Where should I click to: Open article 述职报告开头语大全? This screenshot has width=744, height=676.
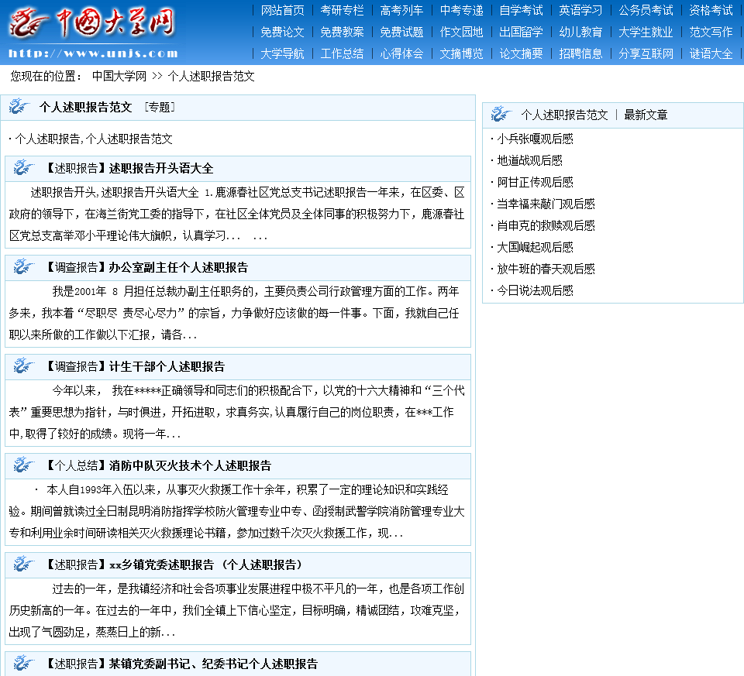161,168
